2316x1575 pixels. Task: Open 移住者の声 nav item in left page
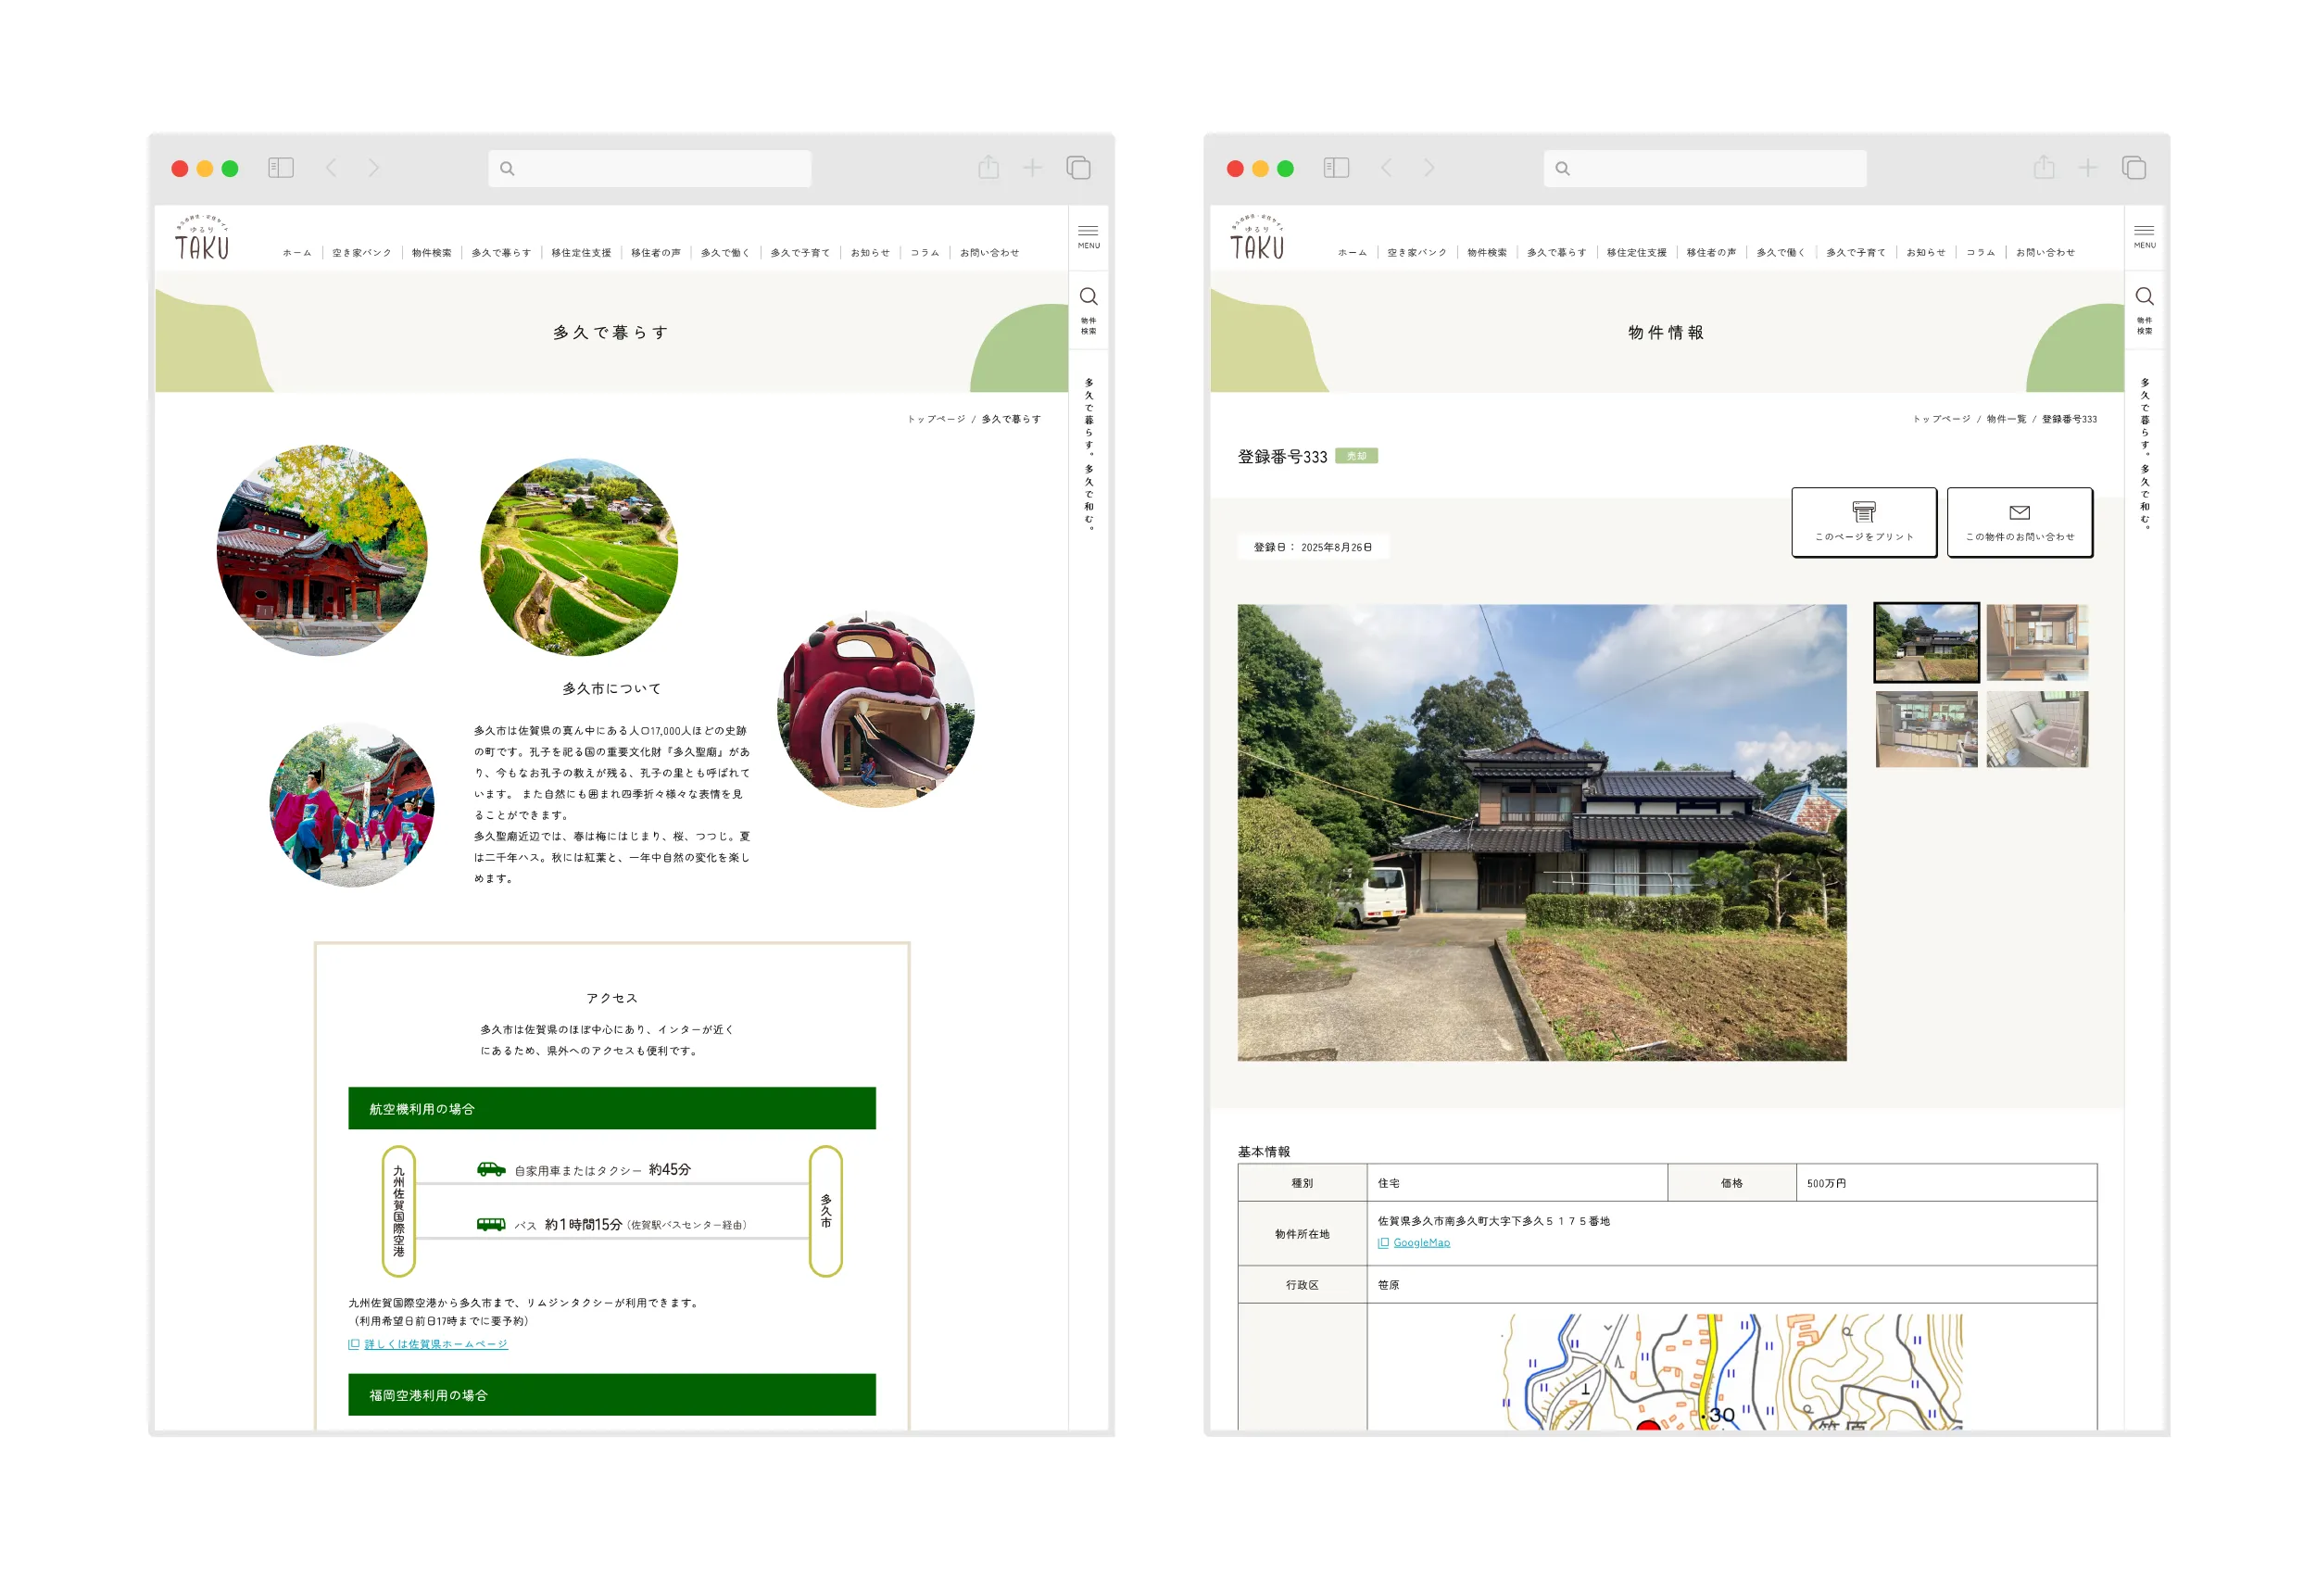pos(656,253)
